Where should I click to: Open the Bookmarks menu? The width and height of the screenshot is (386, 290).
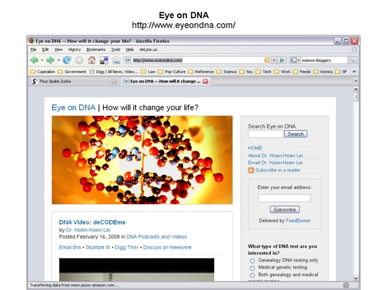95,50
